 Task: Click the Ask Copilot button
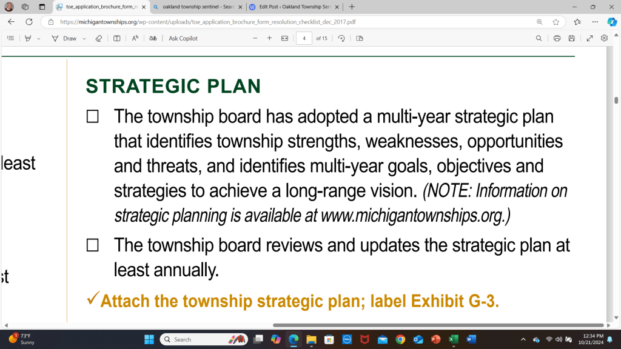point(183,38)
